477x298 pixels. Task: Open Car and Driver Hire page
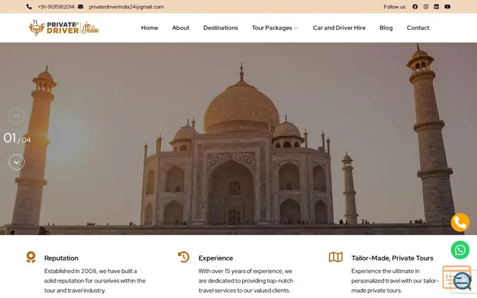339,27
